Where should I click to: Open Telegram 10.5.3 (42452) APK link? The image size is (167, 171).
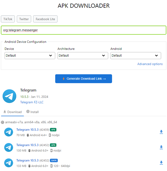pos(27,145)
